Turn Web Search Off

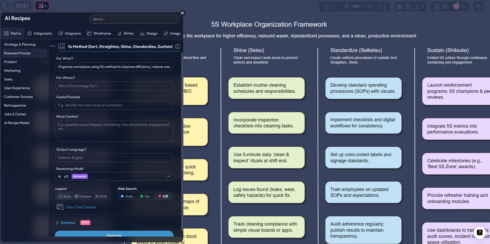(163, 196)
